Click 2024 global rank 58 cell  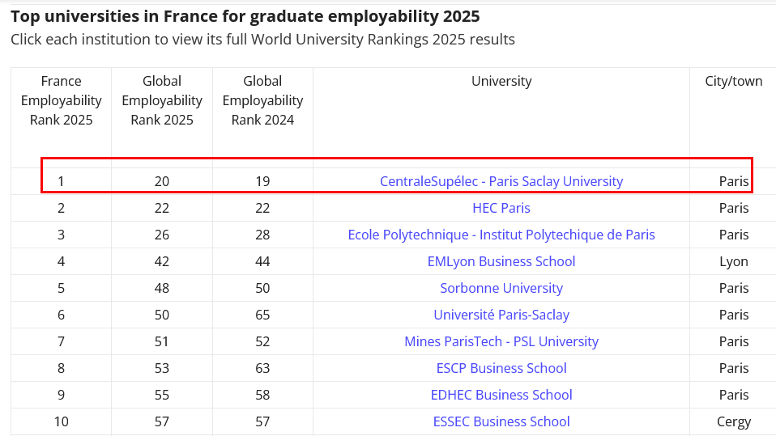tap(262, 395)
